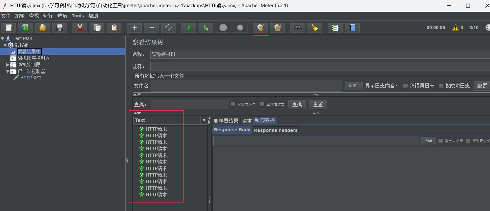Open the 文件 menu
This screenshot has height=211, width=490.
point(6,16)
